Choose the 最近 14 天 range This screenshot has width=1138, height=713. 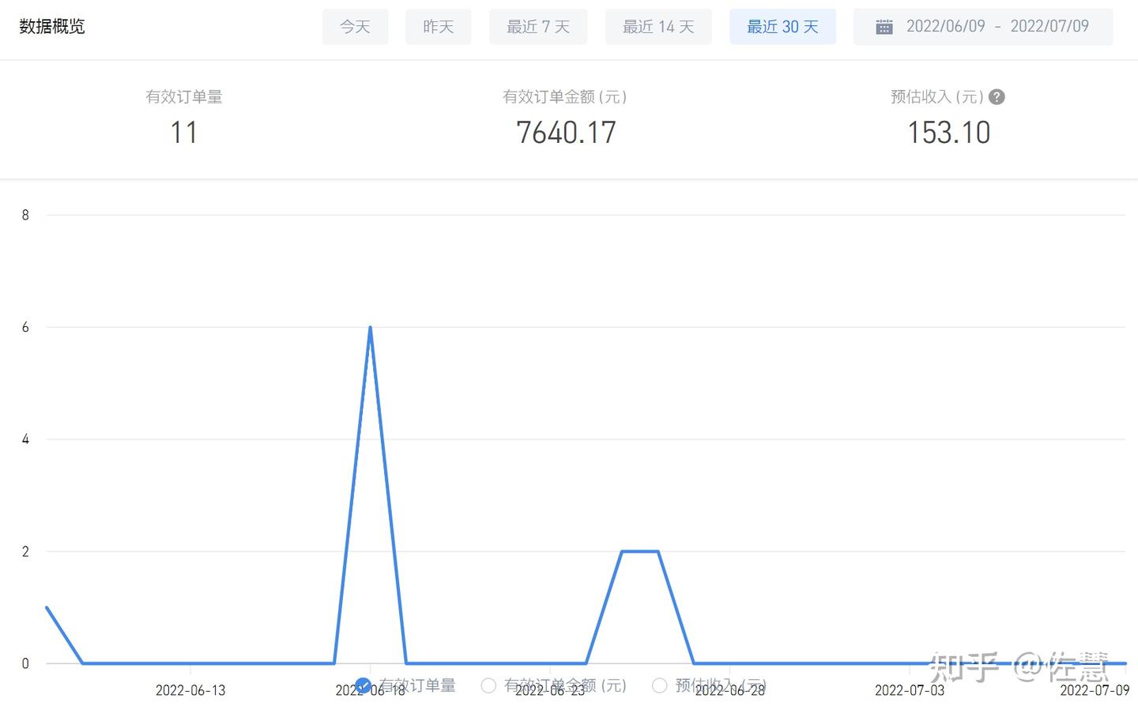click(658, 27)
